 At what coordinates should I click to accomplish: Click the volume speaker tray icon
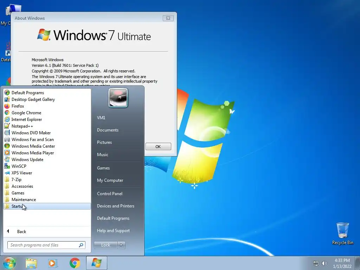click(x=324, y=263)
